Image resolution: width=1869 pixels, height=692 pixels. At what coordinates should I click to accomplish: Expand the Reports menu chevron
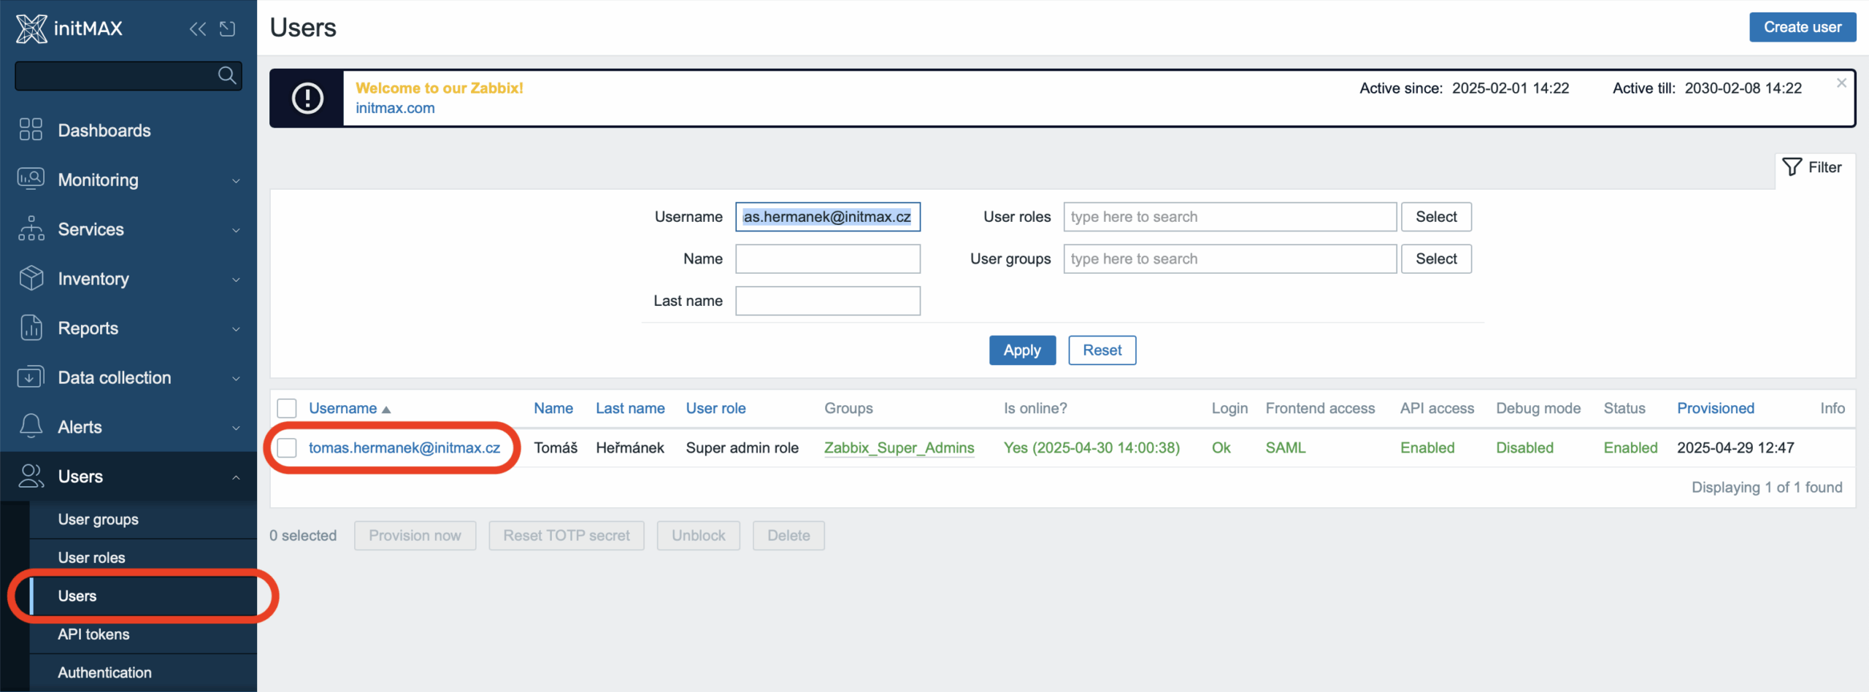[236, 329]
